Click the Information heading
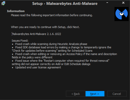The image size is (130, 100). (x=16, y=11)
